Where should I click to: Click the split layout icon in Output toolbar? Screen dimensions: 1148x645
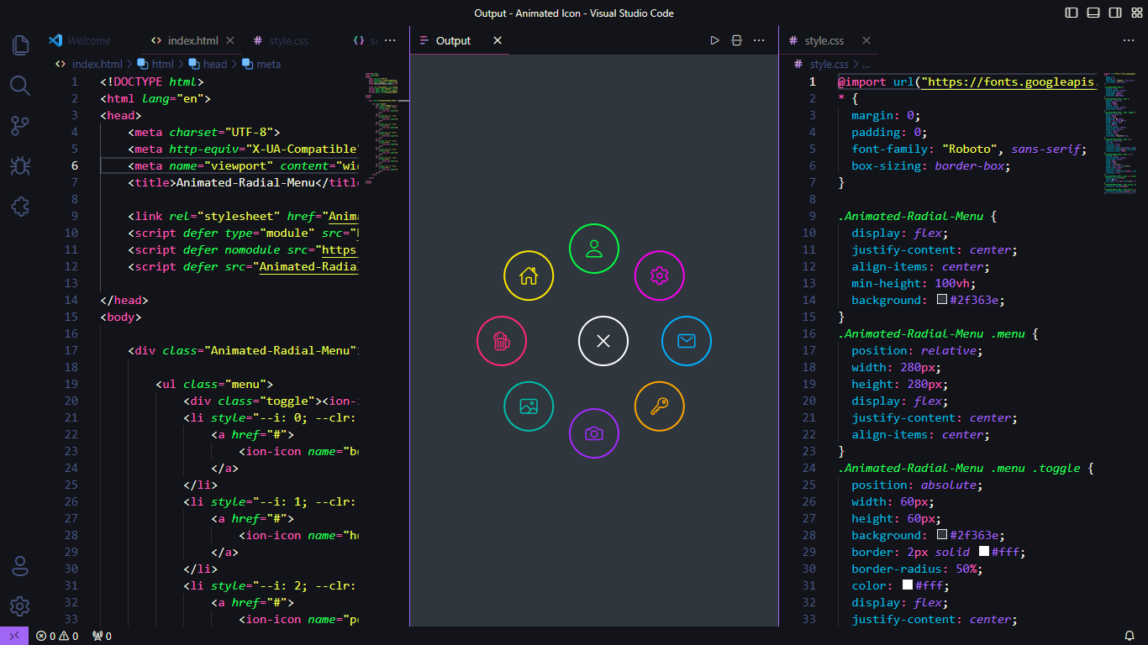coord(737,40)
